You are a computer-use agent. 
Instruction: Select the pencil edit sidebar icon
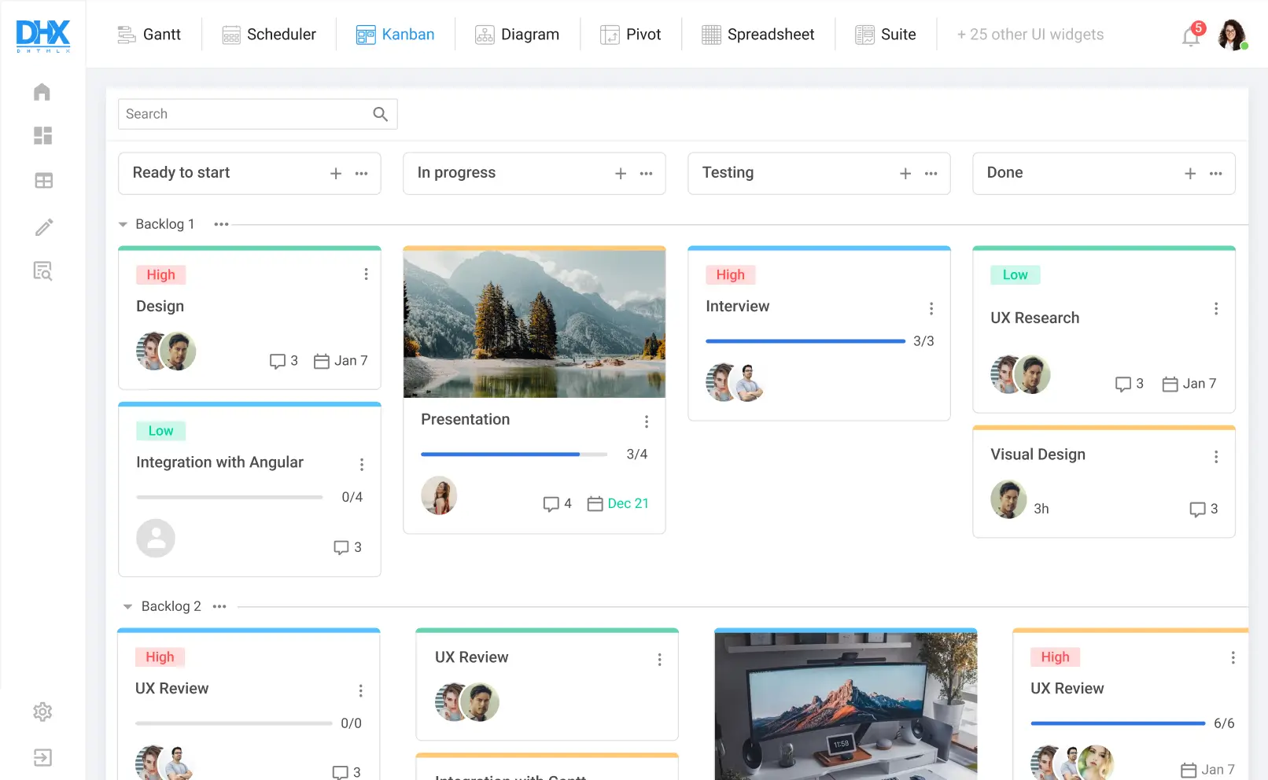coord(44,227)
